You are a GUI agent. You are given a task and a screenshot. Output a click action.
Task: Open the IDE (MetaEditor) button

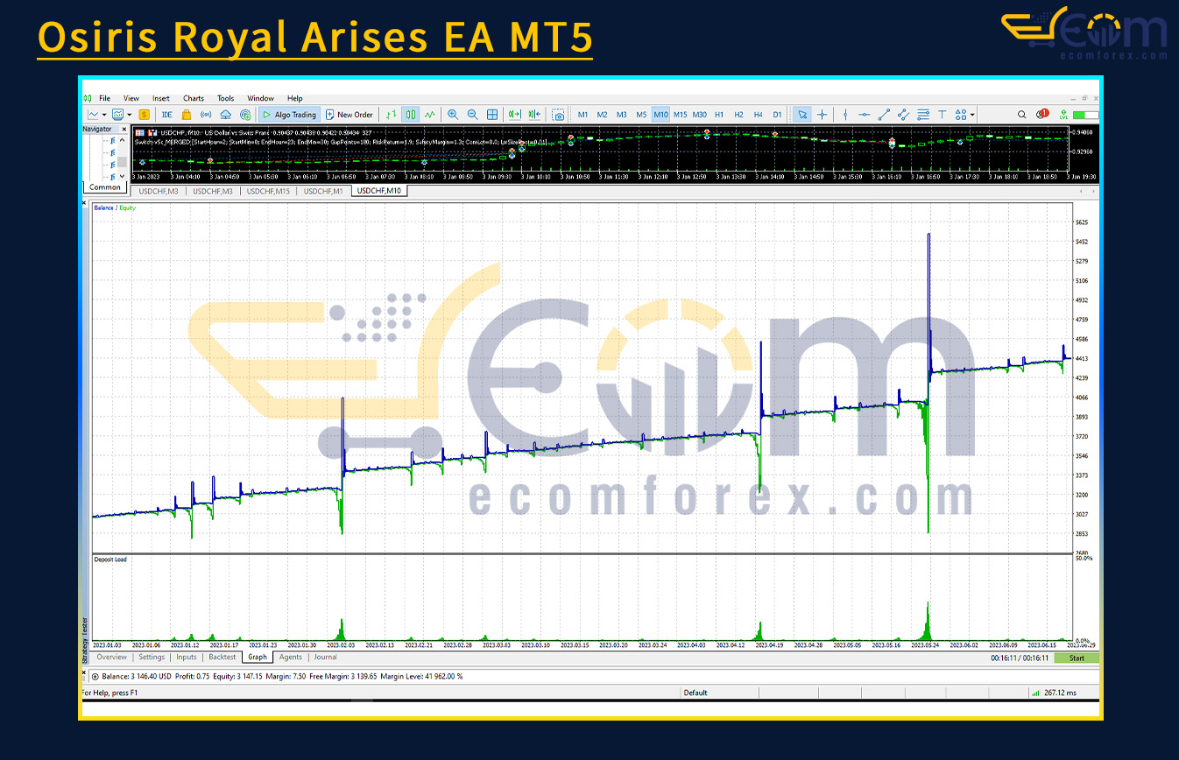click(x=166, y=115)
